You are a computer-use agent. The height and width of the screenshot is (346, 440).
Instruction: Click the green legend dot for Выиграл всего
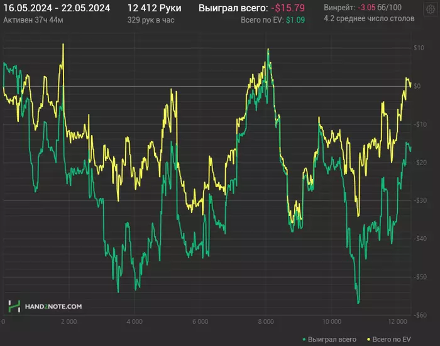tap(304, 340)
